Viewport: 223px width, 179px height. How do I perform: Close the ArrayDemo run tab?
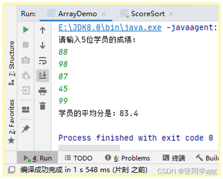(104, 14)
